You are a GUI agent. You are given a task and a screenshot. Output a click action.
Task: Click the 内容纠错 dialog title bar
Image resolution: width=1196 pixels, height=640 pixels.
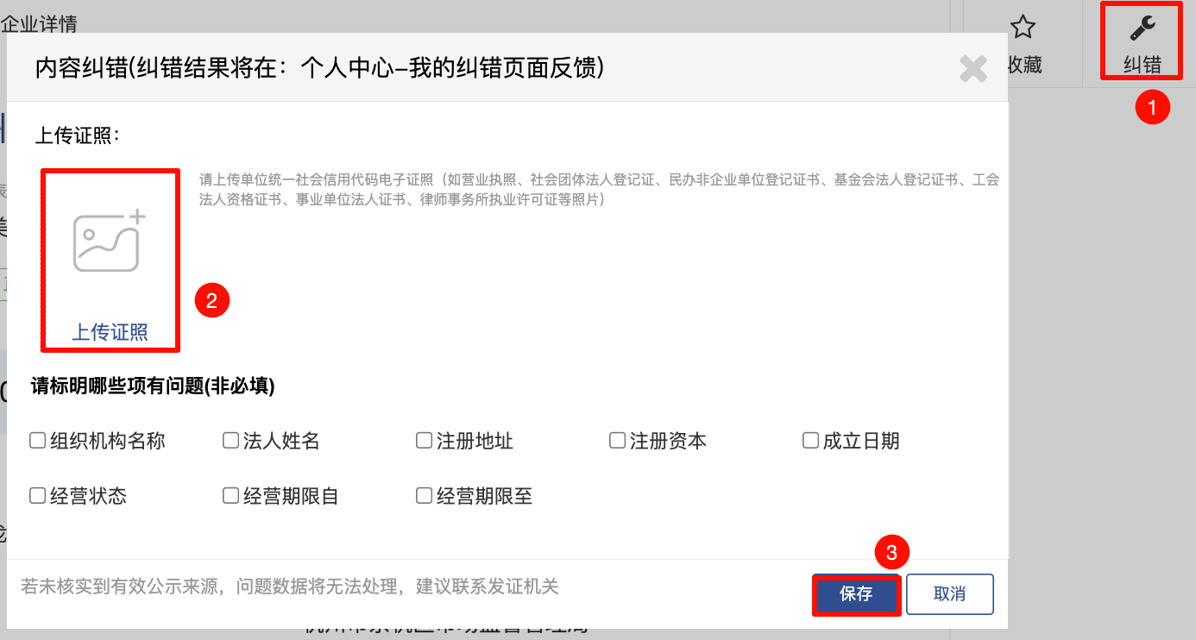(319, 68)
